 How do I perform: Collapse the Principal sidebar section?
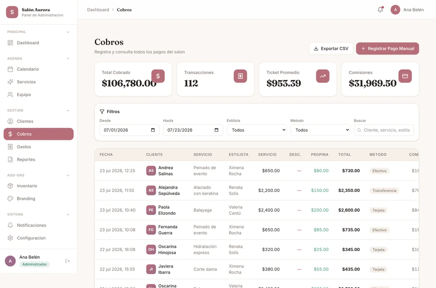68,32
